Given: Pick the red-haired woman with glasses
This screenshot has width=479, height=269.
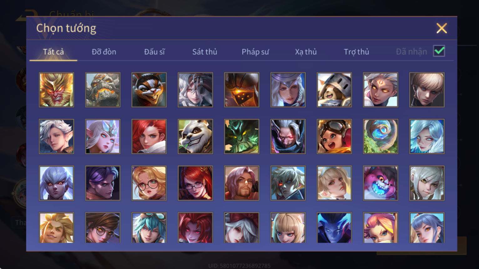Looking at the screenshot, I should [x=195, y=183].
